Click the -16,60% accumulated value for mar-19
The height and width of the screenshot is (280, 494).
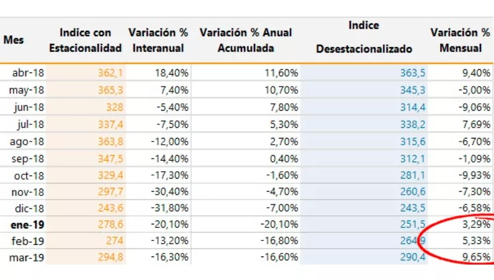click(278, 257)
